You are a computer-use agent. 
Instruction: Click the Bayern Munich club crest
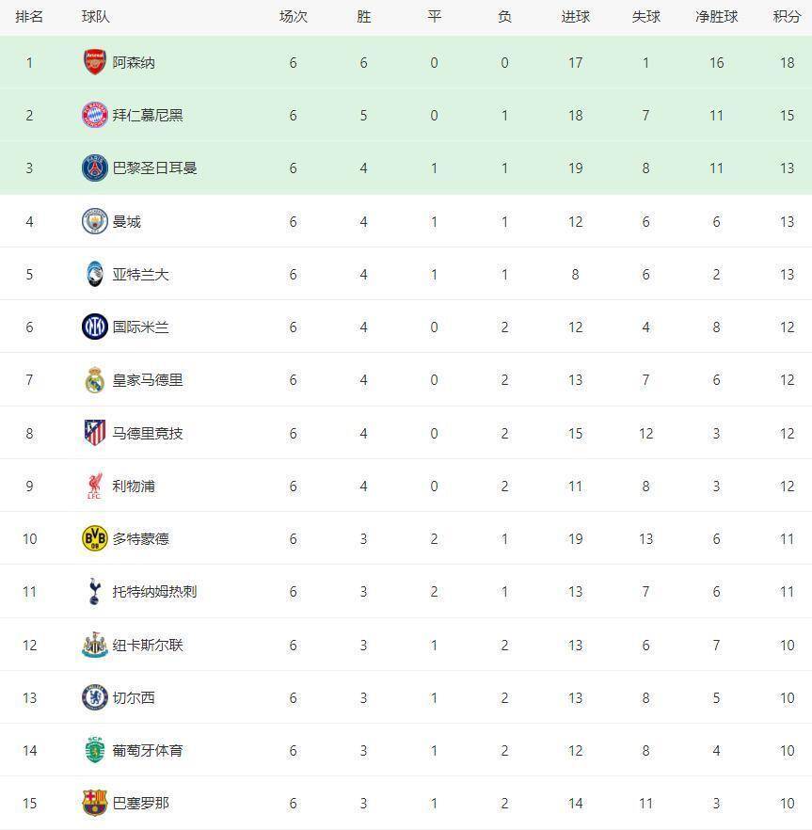pyautogui.click(x=94, y=115)
